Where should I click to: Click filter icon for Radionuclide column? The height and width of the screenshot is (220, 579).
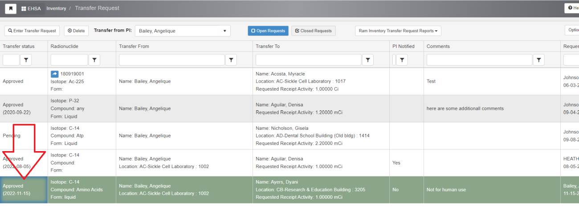(x=94, y=60)
